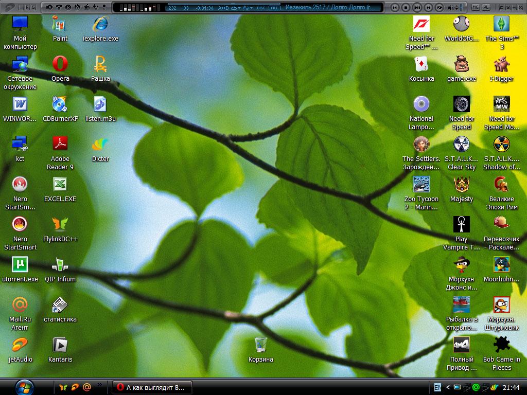Click the Majesty game icon
The height and width of the screenshot is (395, 527).
462,185
